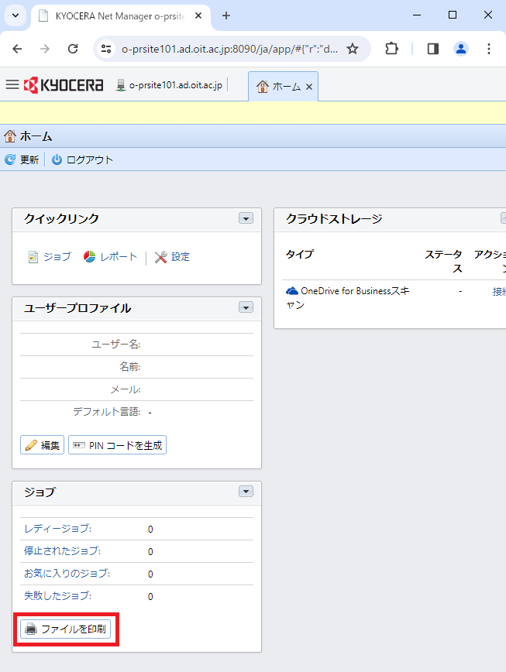The image size is (506, 672).
Task: Click the 編集 edit button
Action: 42,445
